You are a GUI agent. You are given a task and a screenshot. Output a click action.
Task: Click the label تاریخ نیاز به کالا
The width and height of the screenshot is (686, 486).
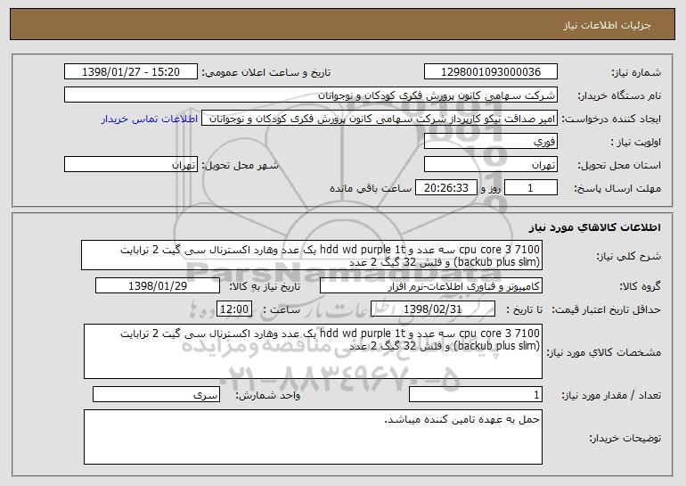[265, 286]
